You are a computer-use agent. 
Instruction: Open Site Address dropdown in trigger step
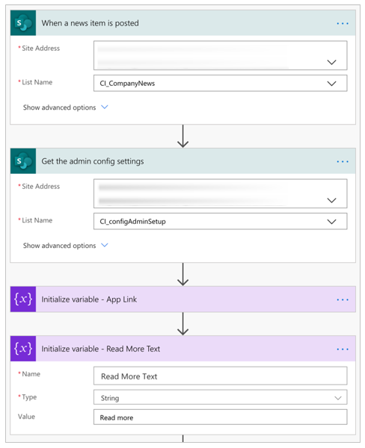coord(220,55)
